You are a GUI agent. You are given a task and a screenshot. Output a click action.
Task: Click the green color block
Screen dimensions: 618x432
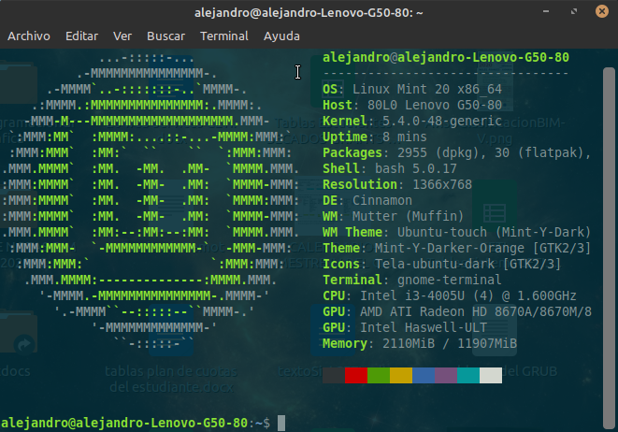pos(379,375)
